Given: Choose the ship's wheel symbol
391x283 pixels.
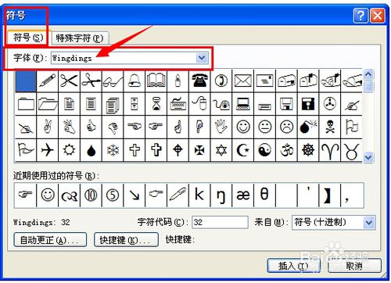Looking at the screenshot, I should 308,150.
